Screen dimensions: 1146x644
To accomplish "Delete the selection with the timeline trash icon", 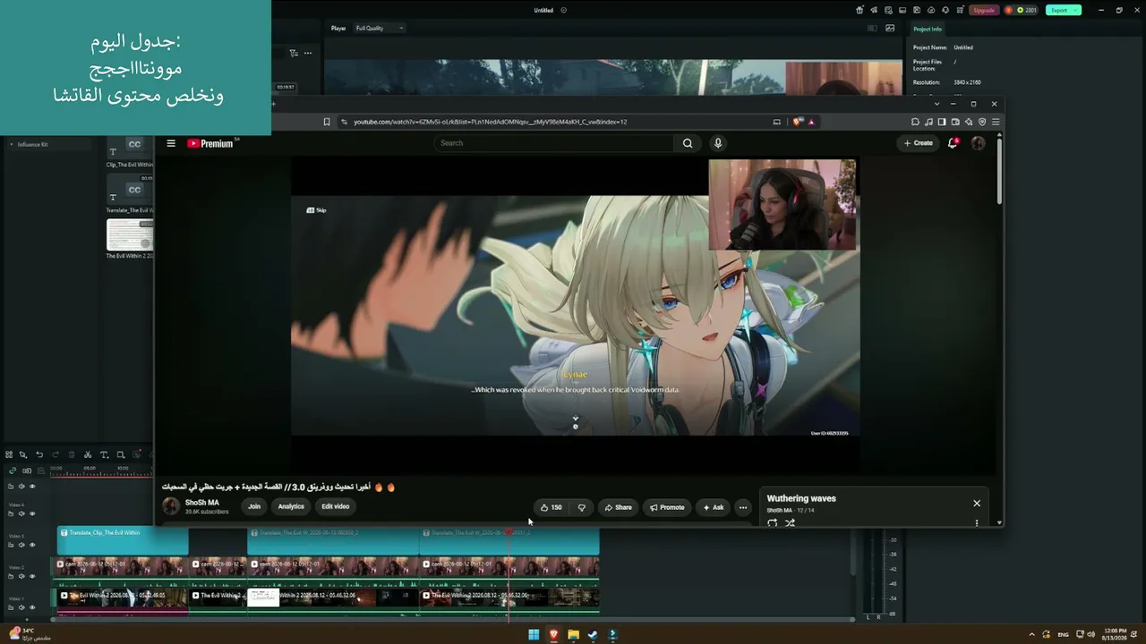I will (72, 454).
